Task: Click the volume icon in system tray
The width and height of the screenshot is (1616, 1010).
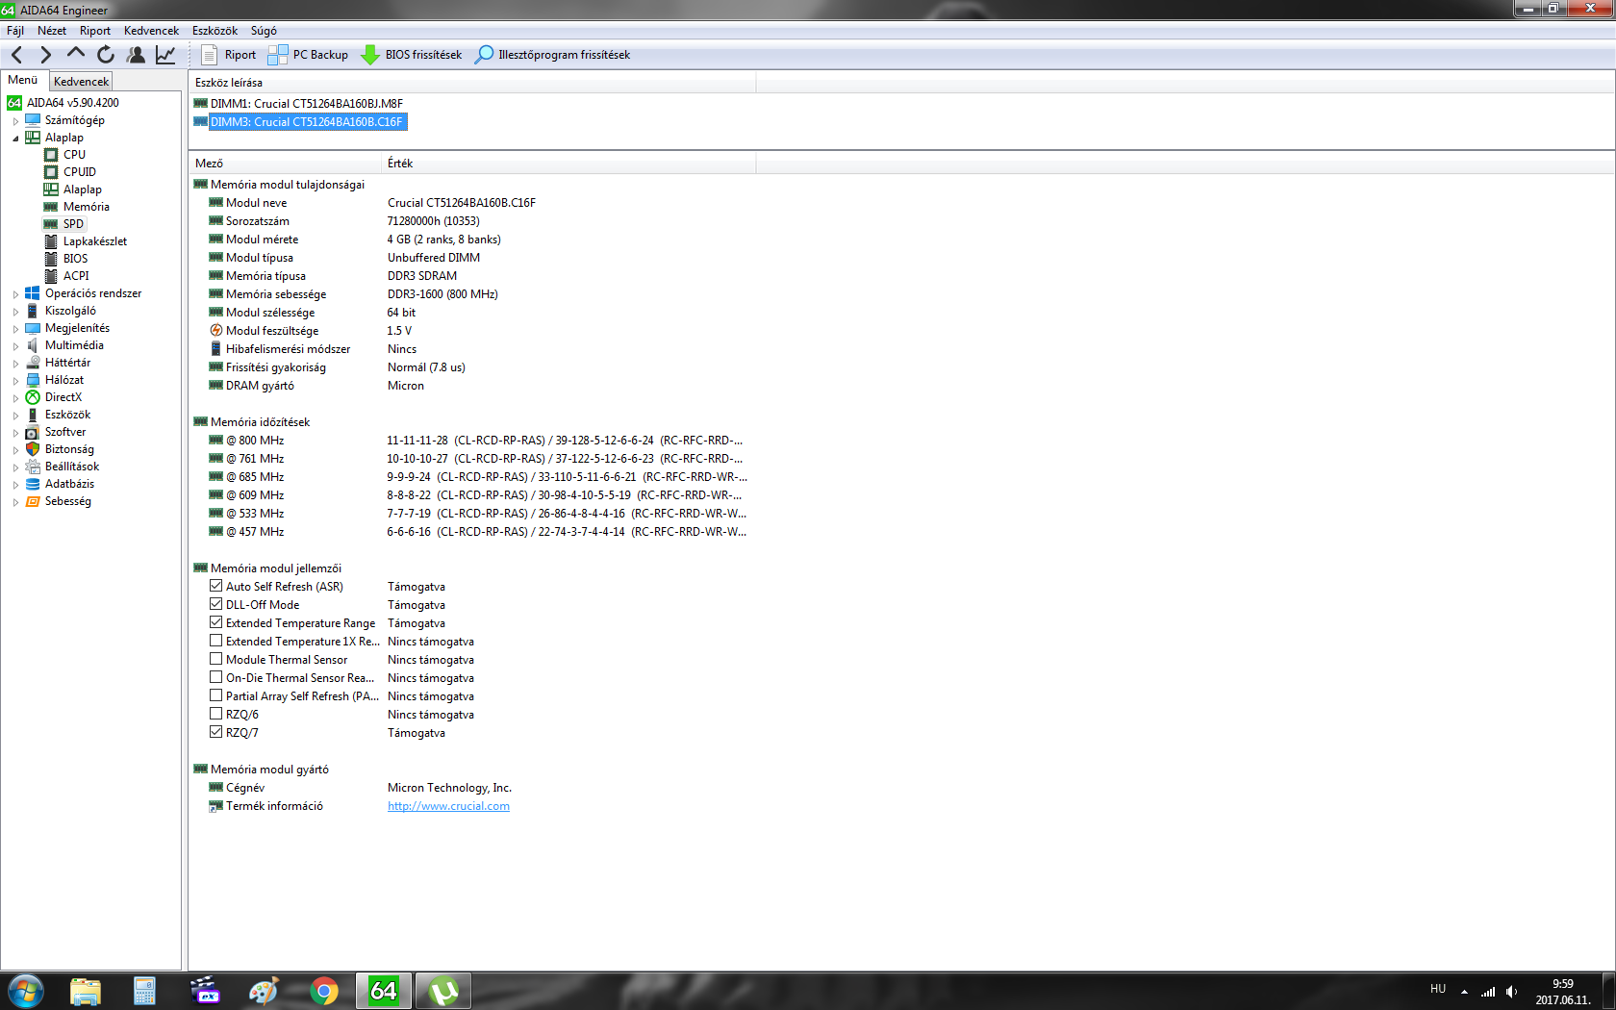Action: [x=1511, y=992]
